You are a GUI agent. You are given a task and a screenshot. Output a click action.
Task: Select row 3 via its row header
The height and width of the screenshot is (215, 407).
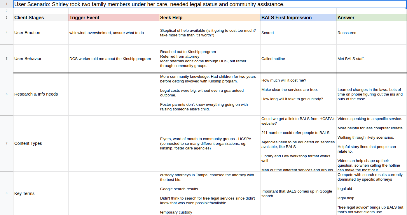point(6,18)
